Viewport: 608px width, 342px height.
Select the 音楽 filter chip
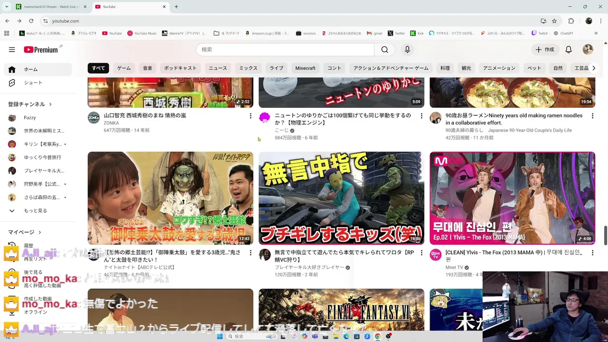click(x=148, y=68)
